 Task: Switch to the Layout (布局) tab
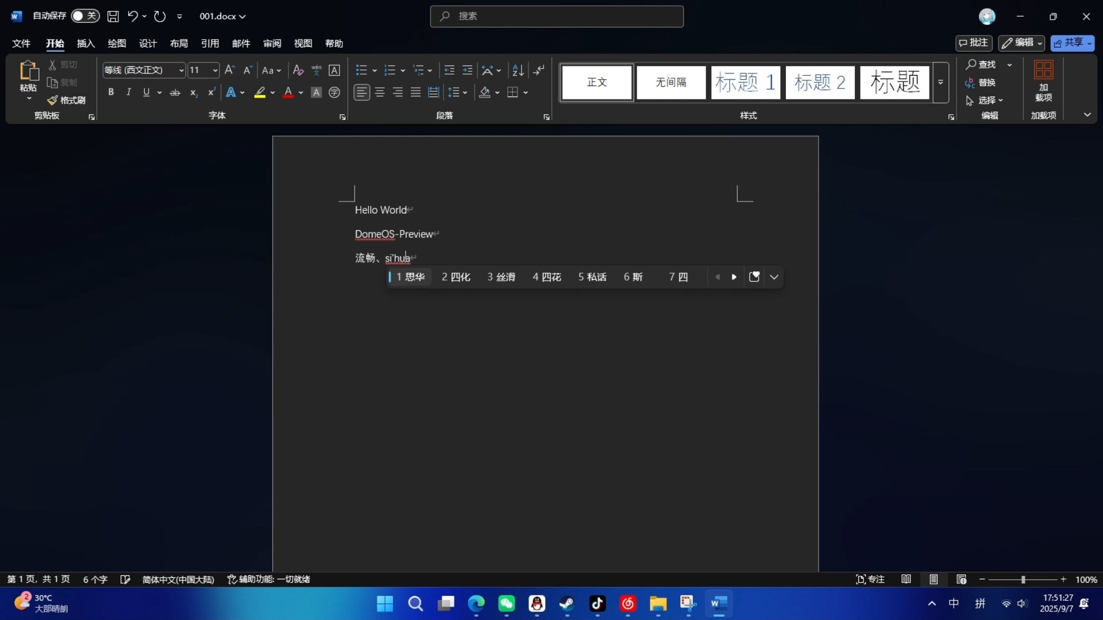click(x=179, y=43)
